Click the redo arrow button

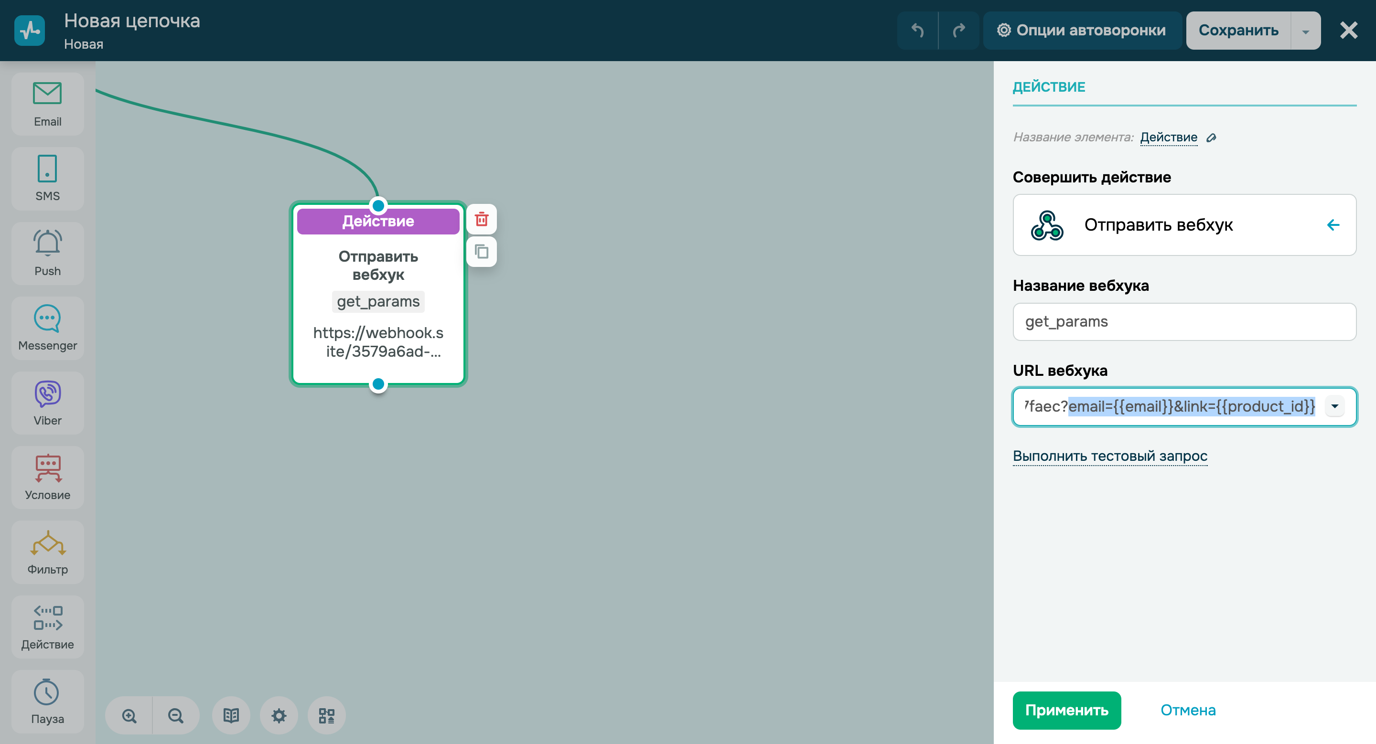959,31
